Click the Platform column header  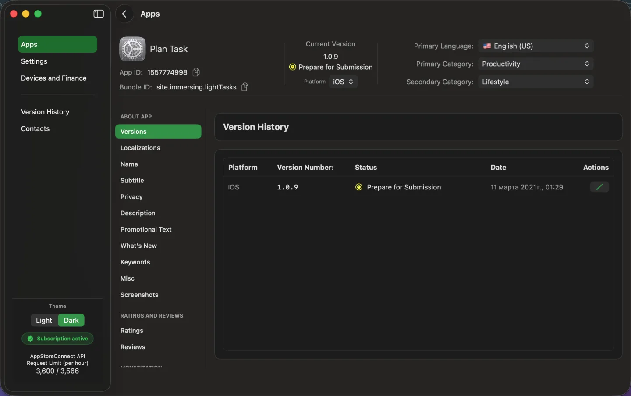coord(243,168)
